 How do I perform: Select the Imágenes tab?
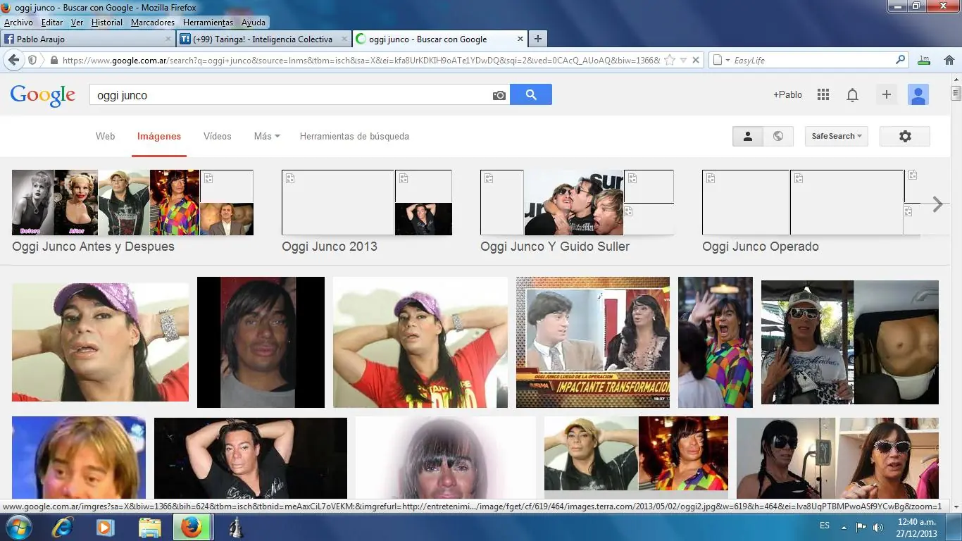click(159, 136)
